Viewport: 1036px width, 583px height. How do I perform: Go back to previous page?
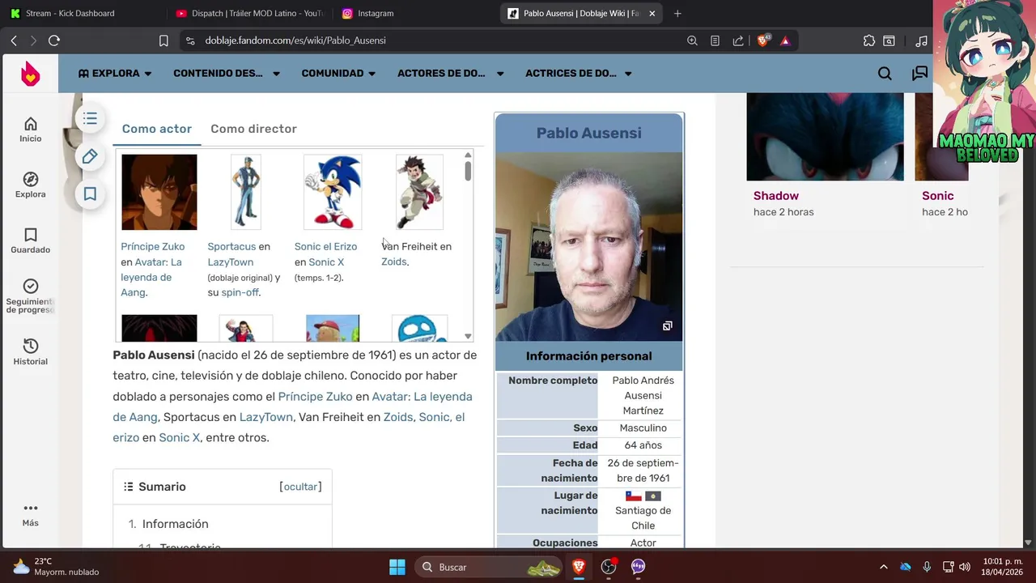14,40
